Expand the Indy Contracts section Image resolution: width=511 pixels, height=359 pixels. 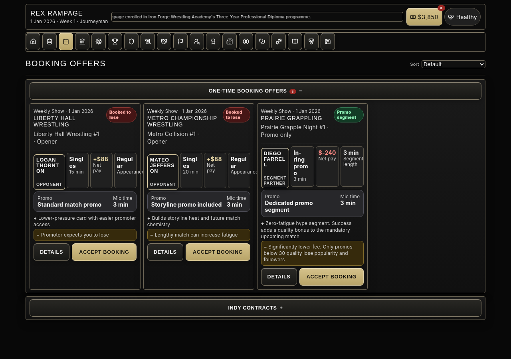pyautogui.click(x=255, y=308)
